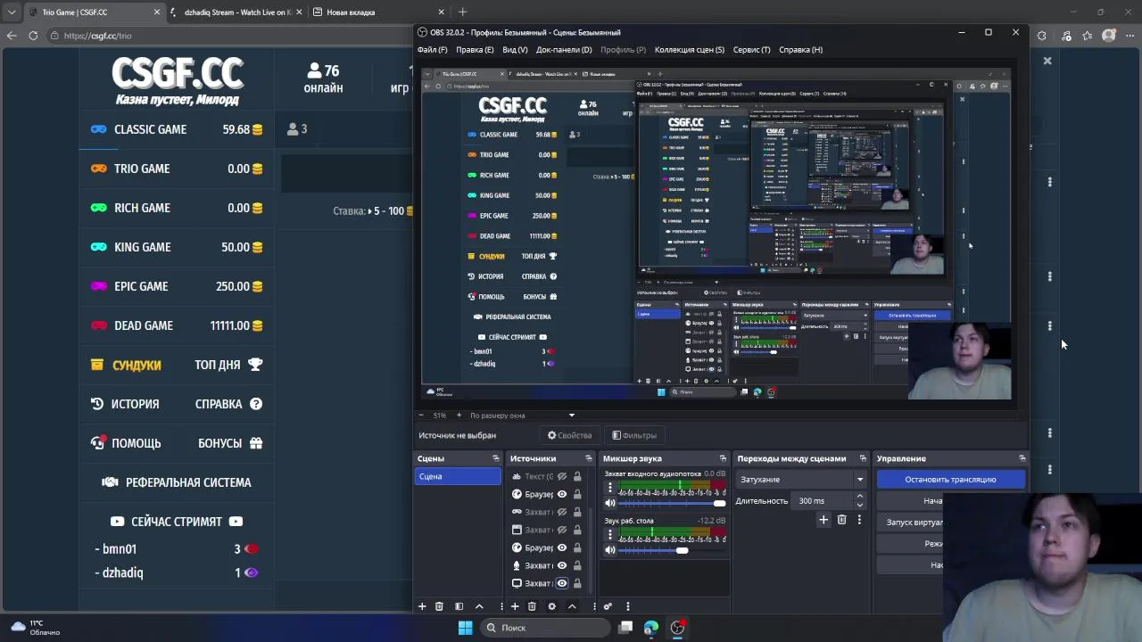Open Microsoft Edge from the taskbar
This screenshot has width=1142, height=642.
(651, 628)
